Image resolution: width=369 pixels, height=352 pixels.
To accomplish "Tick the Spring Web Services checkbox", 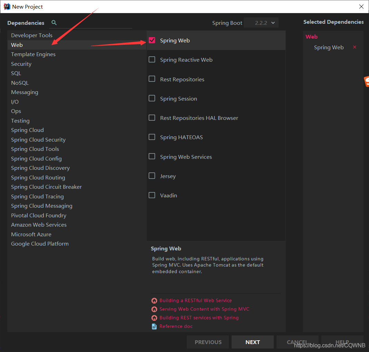I will [152, 156].
